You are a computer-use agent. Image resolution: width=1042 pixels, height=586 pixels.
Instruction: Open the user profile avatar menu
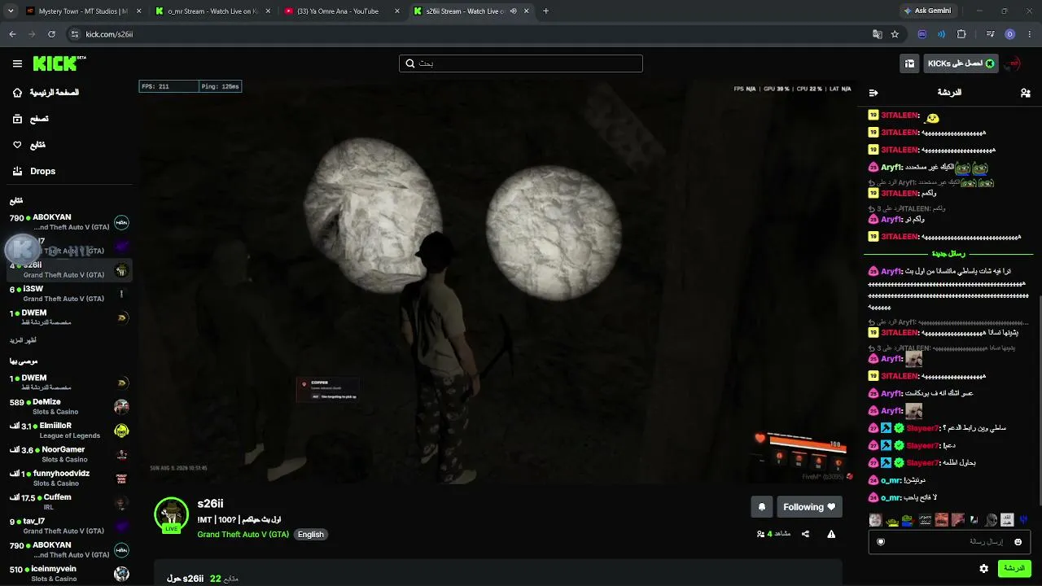tap(1012, 63)
